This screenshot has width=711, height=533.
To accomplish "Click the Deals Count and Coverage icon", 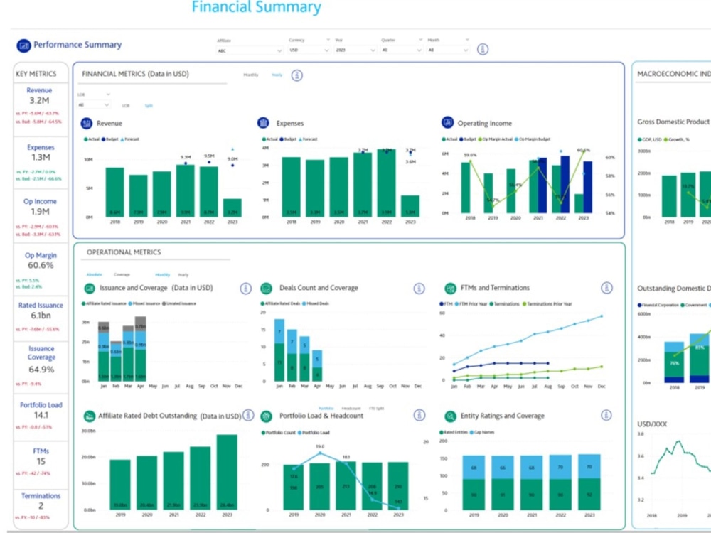I will point(267,288).
